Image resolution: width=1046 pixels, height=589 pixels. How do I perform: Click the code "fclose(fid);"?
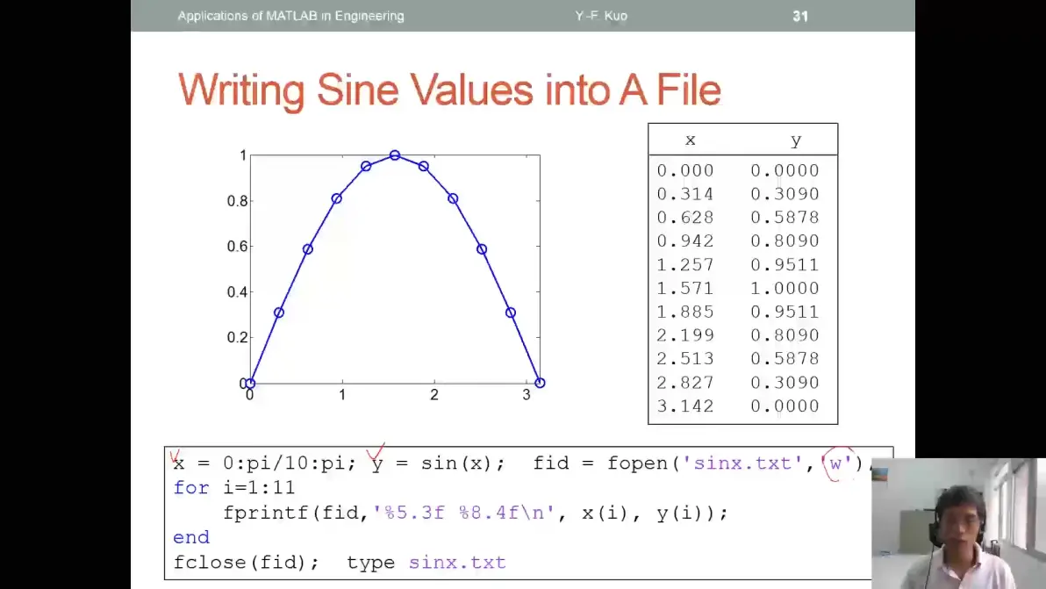[x=247, y=563]
